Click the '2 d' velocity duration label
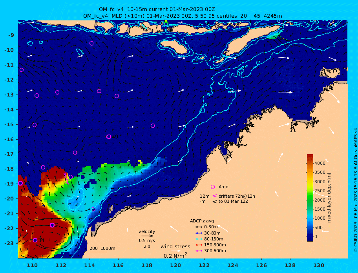The width and height of the screenshot is (358, 273). 147,247
